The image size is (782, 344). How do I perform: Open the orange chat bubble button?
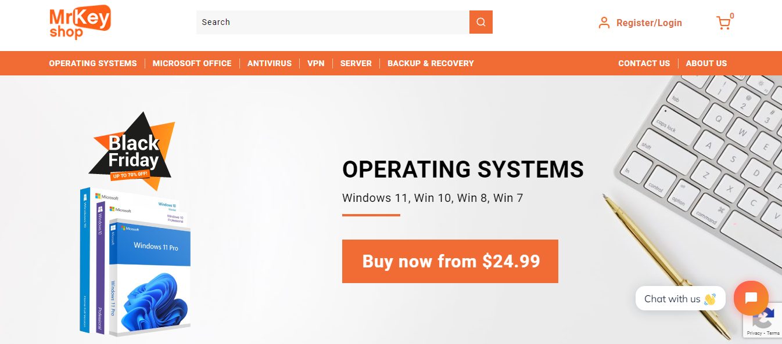click(751, 298)
